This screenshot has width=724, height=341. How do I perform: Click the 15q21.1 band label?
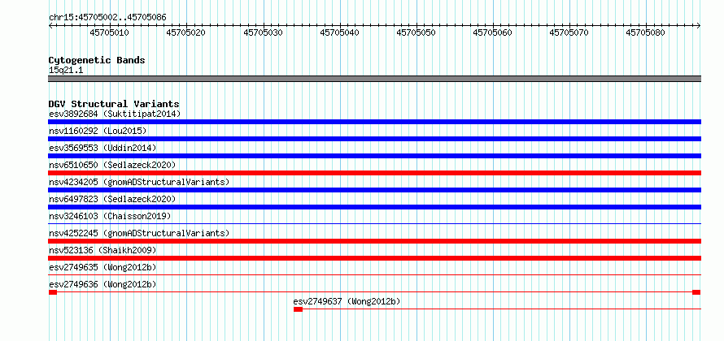coord(66,71)
